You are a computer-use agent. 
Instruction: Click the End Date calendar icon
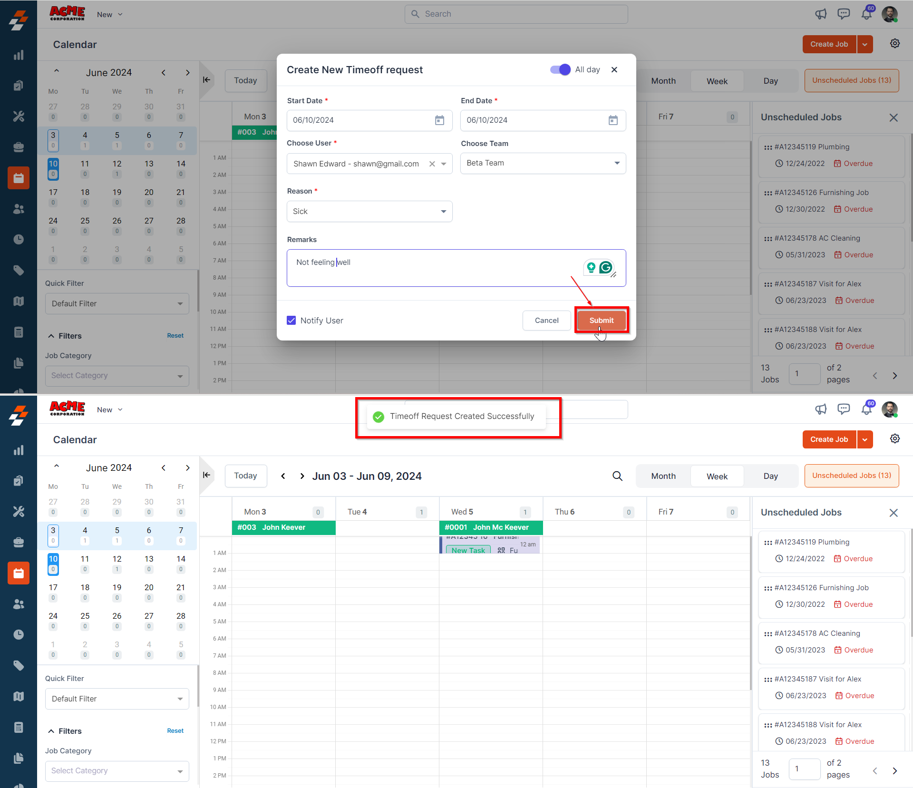point(613,120)
